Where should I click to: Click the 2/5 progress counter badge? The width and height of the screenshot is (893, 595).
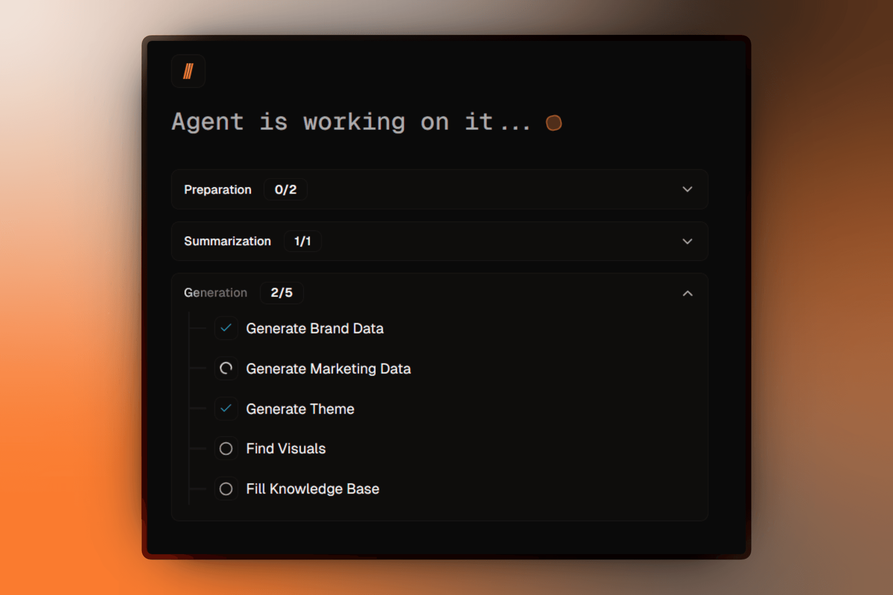(x=281, y=293)
